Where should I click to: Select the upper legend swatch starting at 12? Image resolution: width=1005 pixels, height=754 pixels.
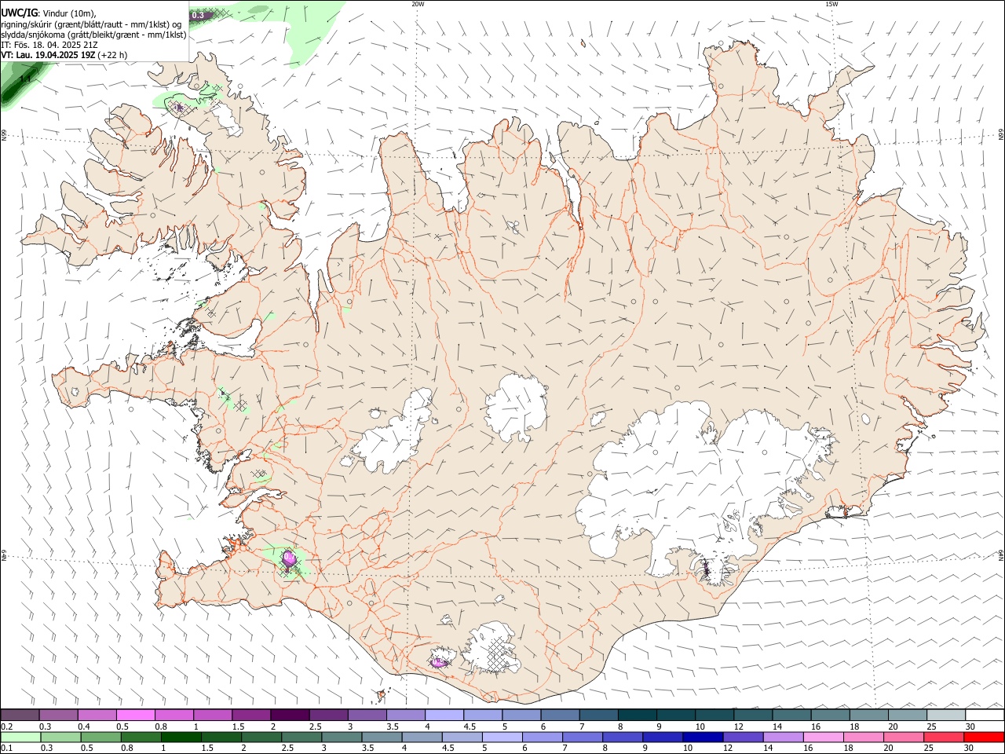click(x=751, y=715)
